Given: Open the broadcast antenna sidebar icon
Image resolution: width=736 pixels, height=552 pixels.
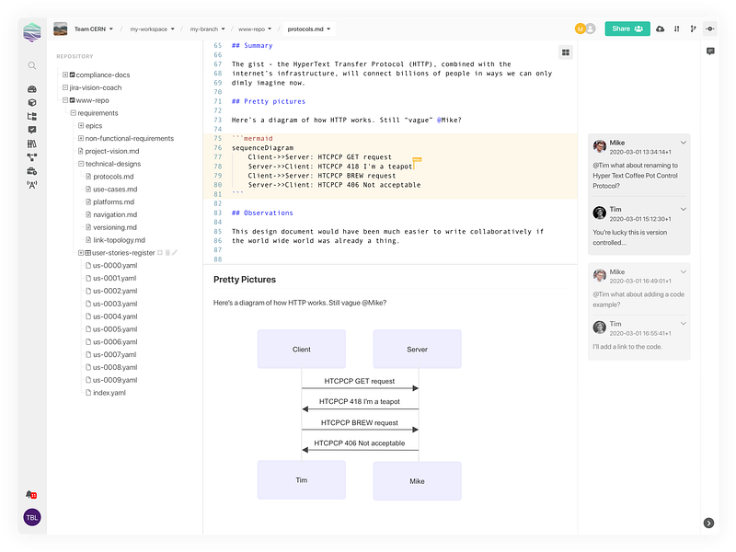Looking at the screenshot, I should tap(32, 185).
